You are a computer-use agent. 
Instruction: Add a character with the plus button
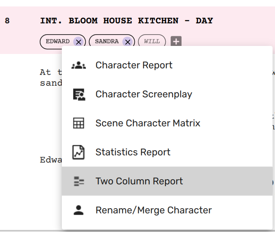click(x=176, y=41)
